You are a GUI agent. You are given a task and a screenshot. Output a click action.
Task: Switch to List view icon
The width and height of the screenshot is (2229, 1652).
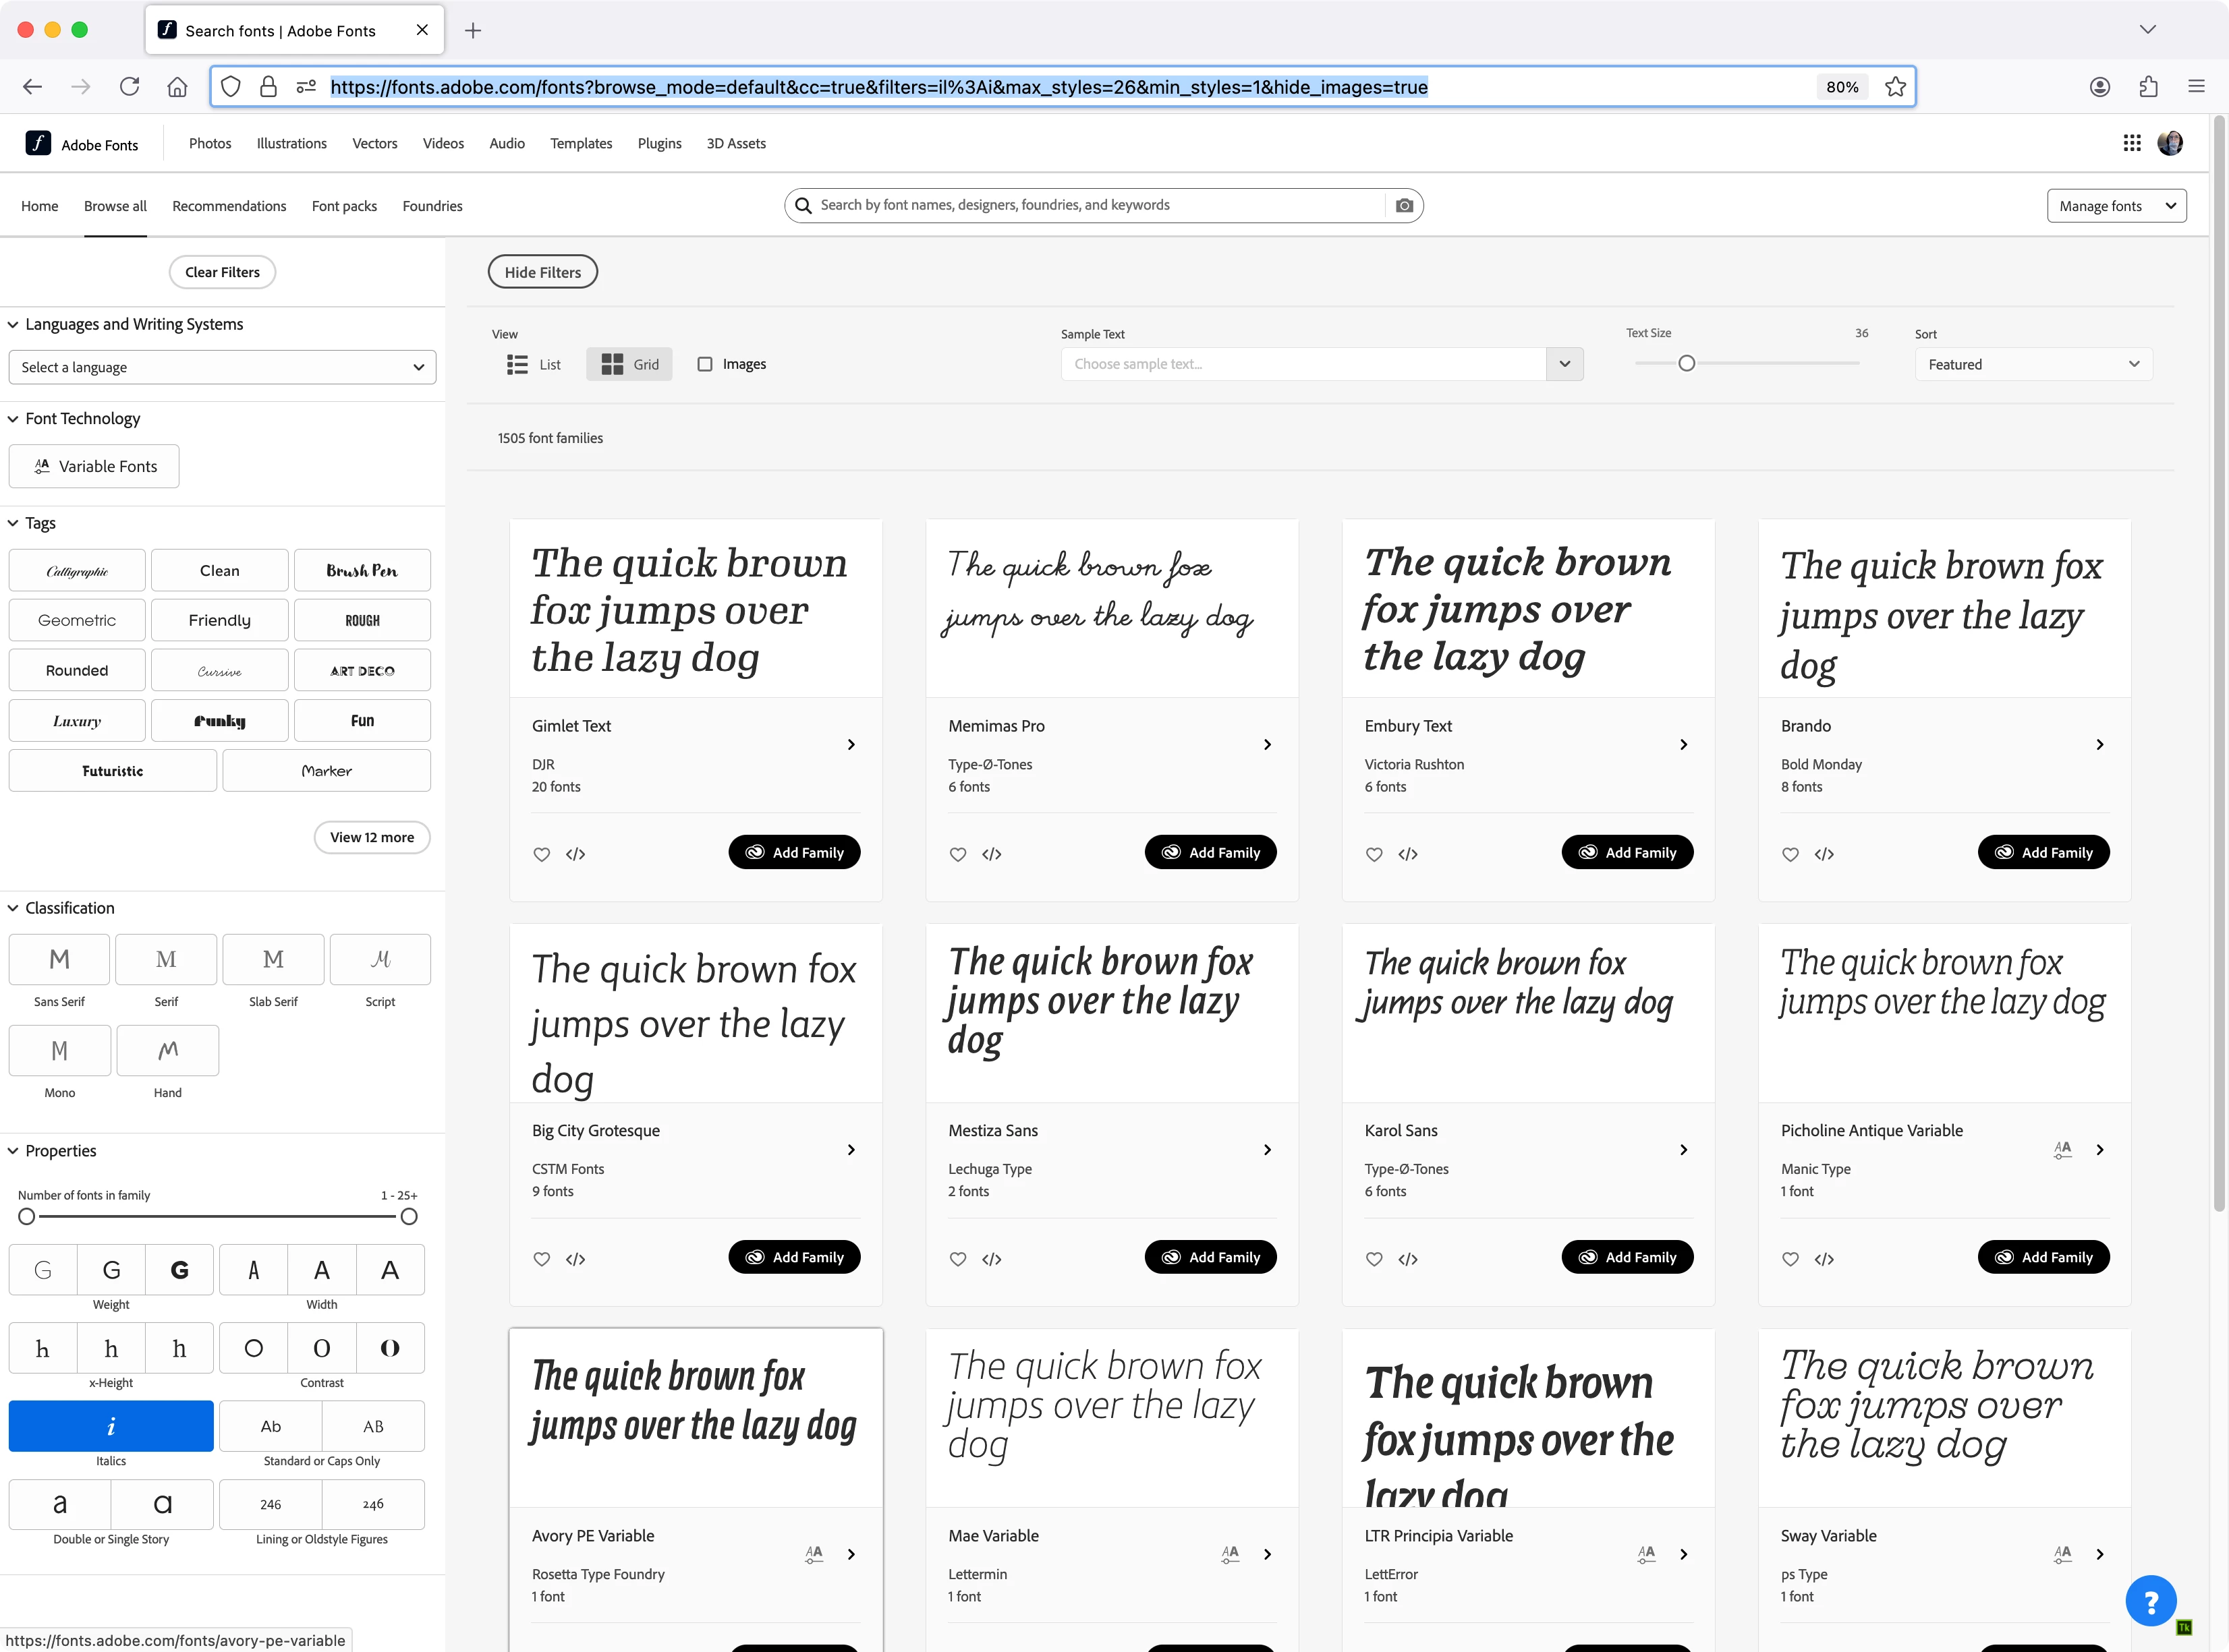pyautogui.click(x=517, y=364)
